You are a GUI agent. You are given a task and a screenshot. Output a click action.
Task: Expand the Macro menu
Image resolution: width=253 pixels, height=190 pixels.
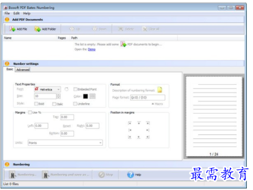[x=157, y=104]
